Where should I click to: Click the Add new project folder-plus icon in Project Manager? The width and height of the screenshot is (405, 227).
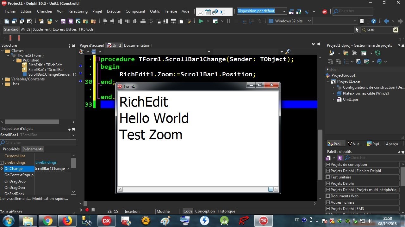346,53
